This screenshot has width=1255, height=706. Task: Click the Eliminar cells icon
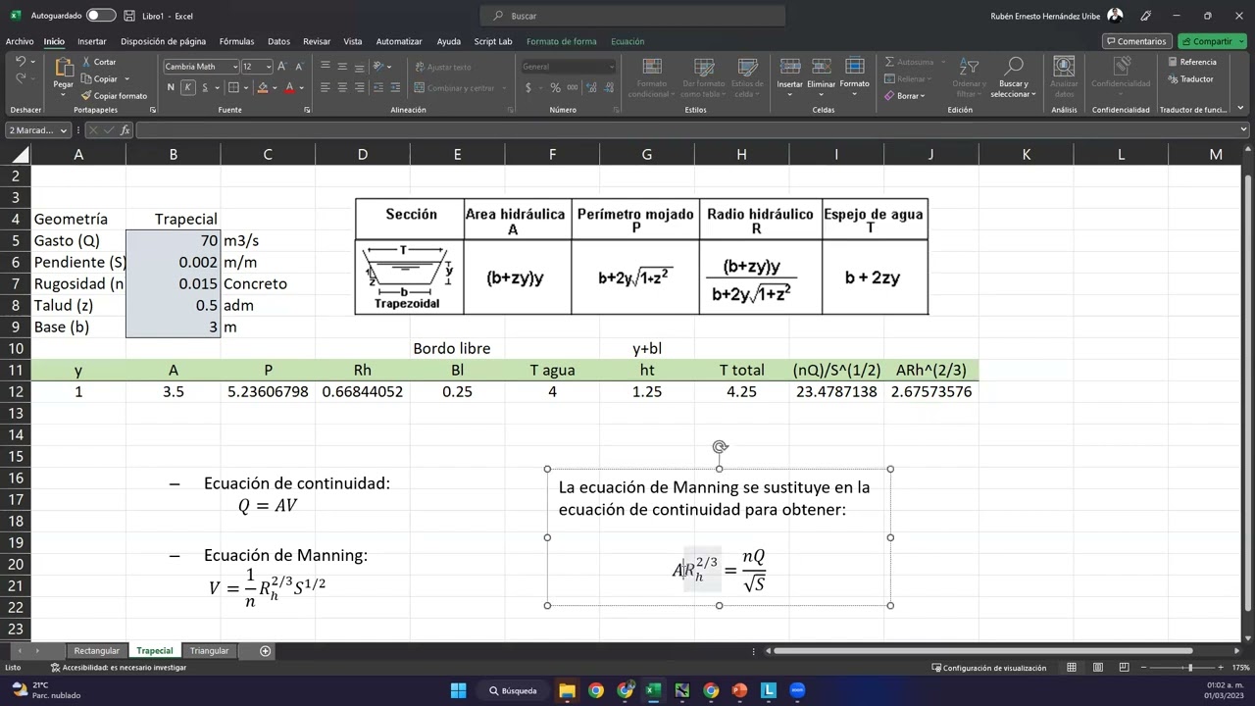coord(822,67)
